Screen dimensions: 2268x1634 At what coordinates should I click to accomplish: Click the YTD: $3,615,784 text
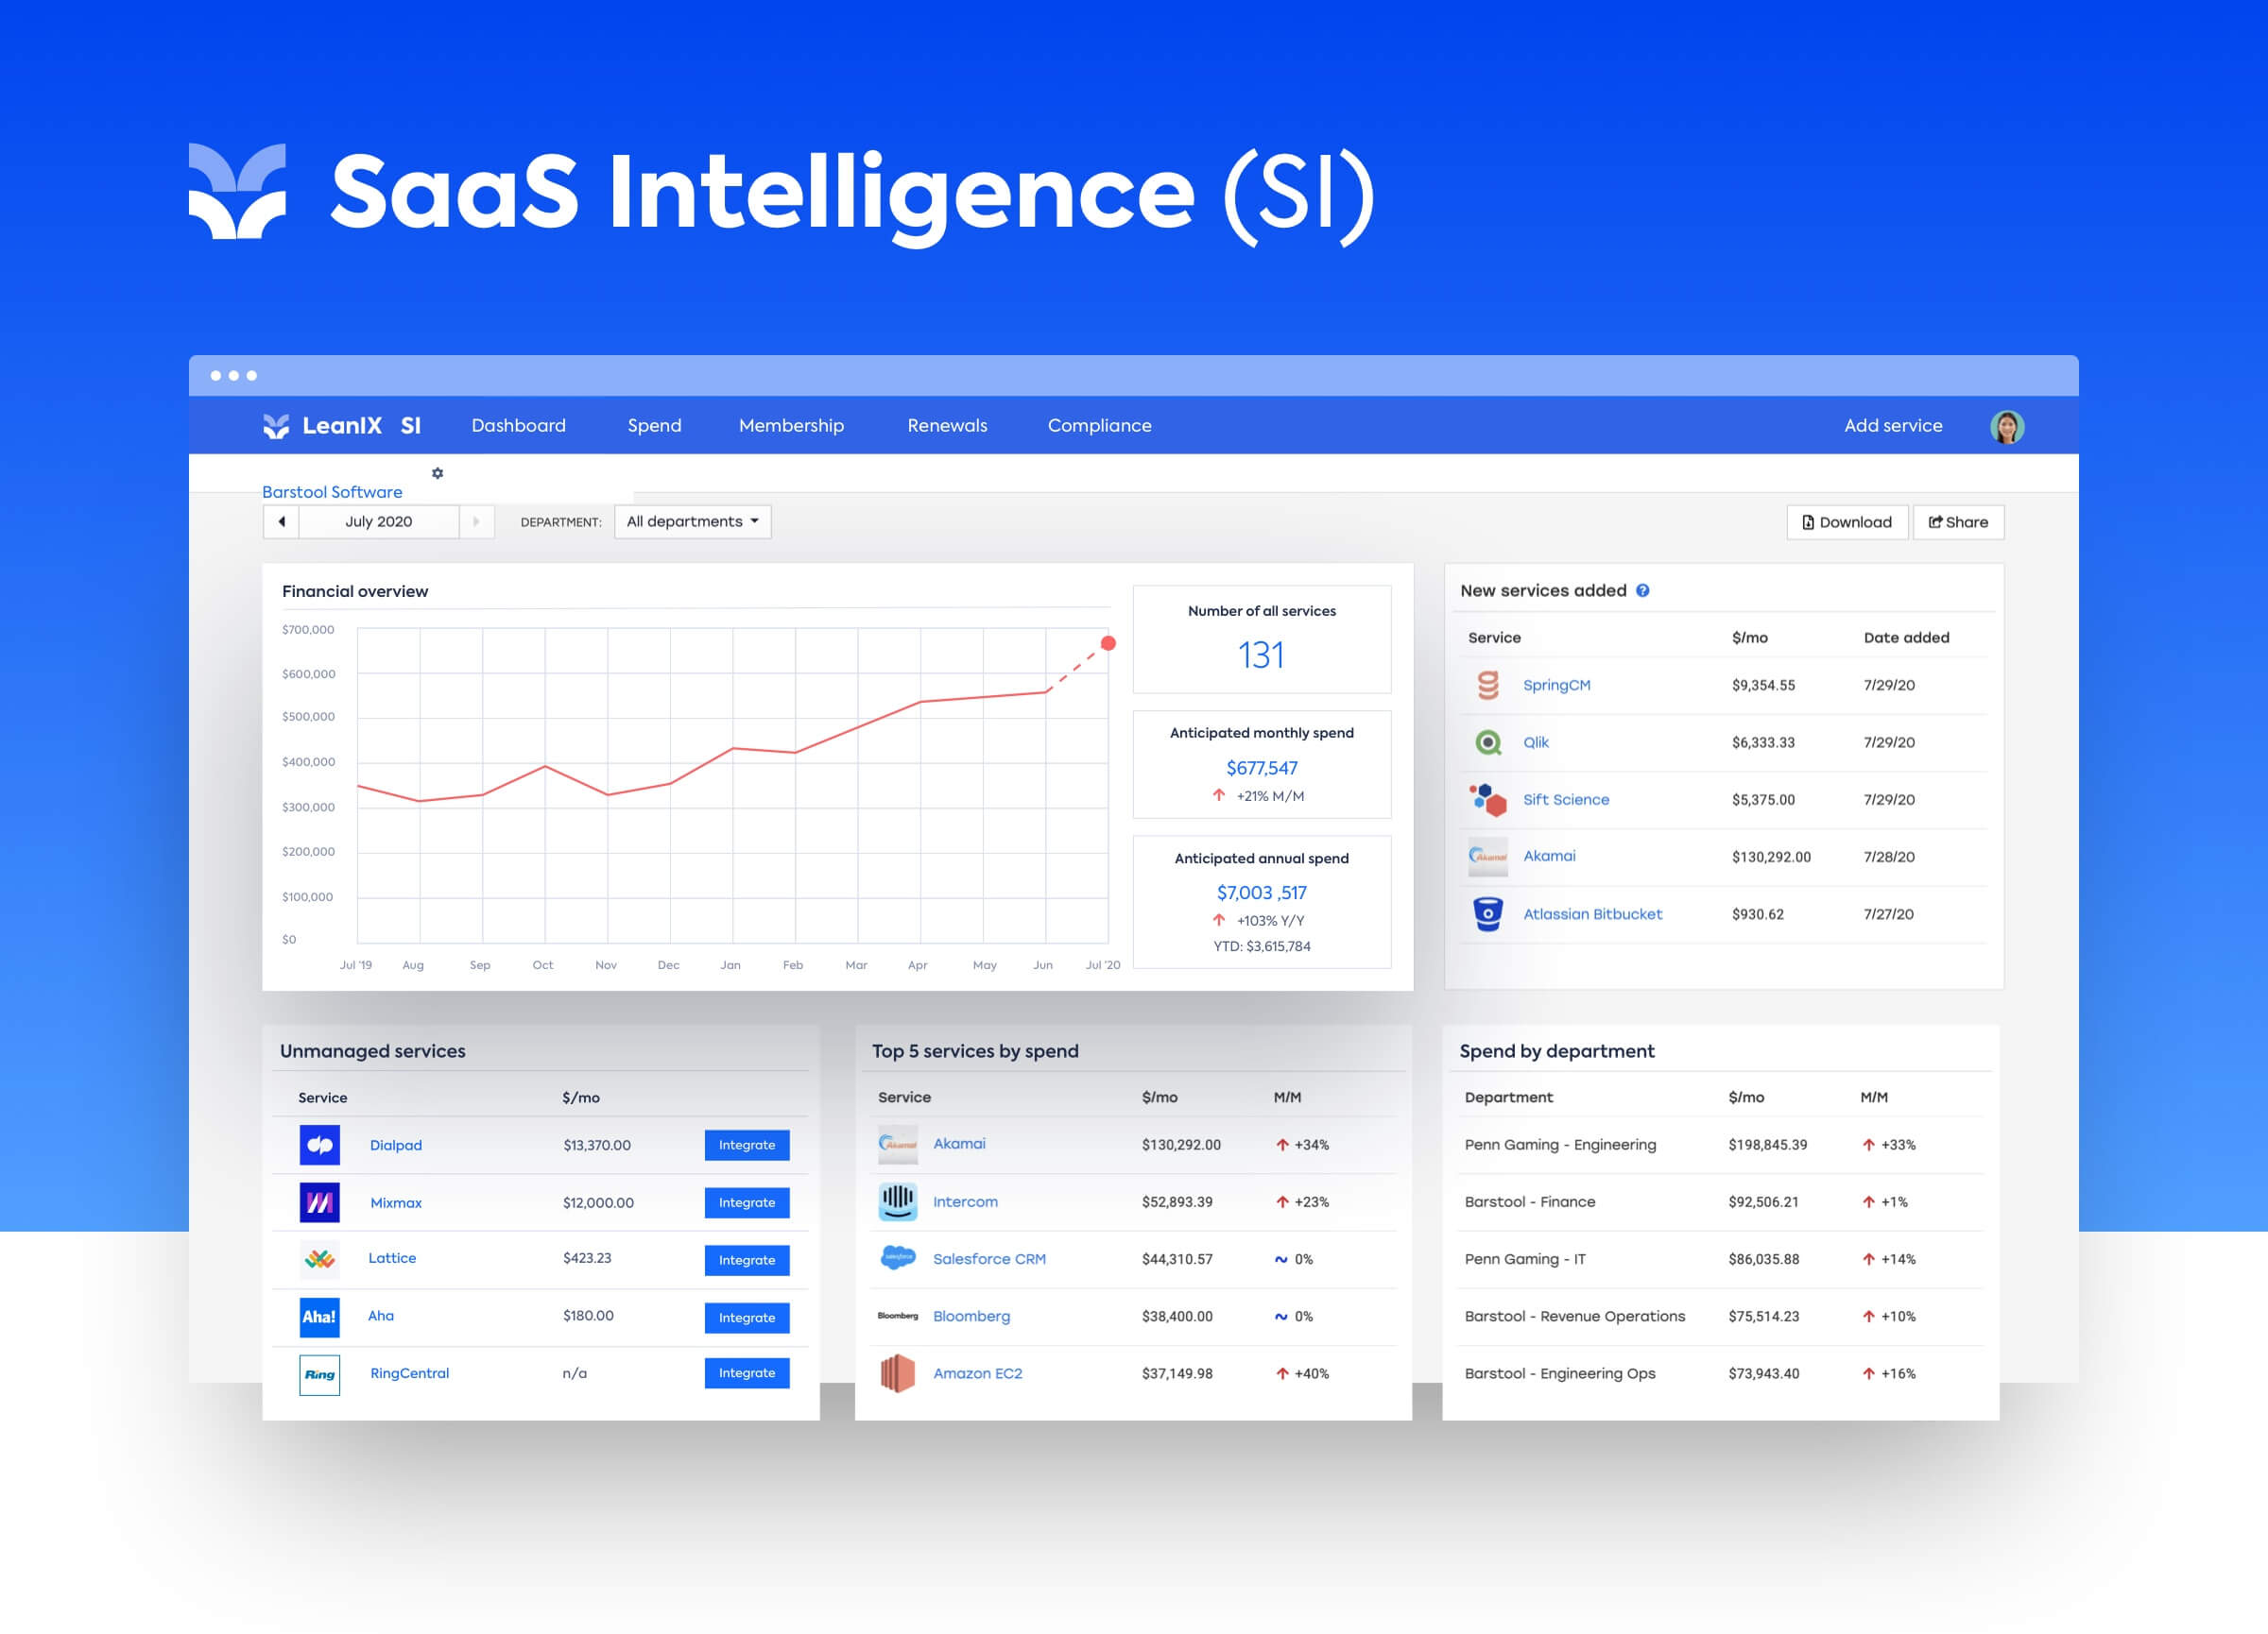[x=1261, y=946]
